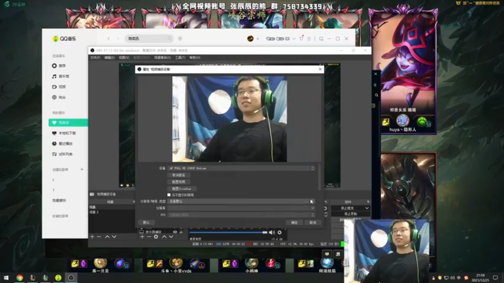Focus the QQ音乐 search box
This screenshot has height=283, width=504.
pyautogui.click(x=149, y=38)
